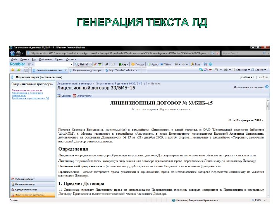Close the active Лицензионный договор tab
Viewport: 279px width, 209px height.
65,70
